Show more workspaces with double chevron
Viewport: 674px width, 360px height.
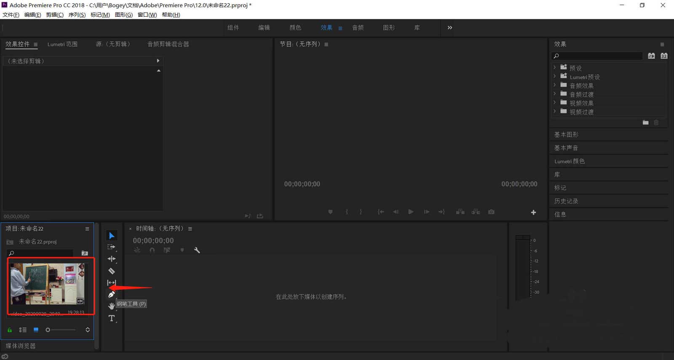[x=450, y=28]
